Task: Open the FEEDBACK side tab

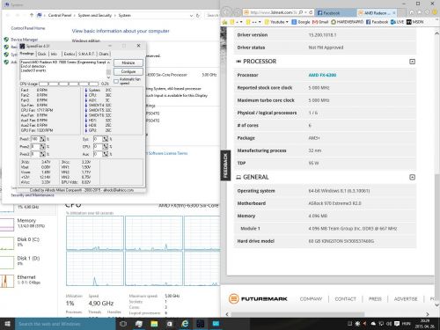Action: [225, 165]
